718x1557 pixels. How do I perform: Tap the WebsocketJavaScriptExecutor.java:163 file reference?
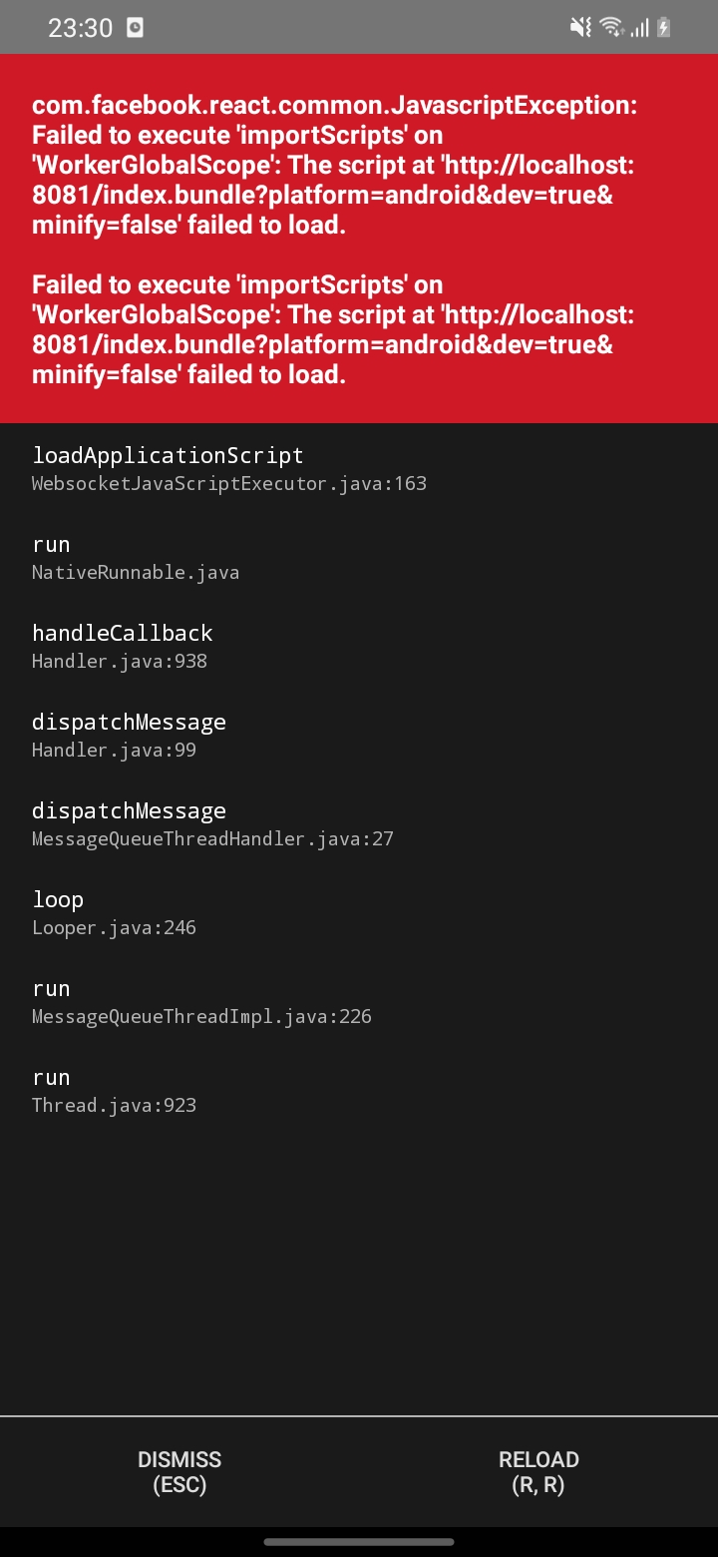point(229,484)
